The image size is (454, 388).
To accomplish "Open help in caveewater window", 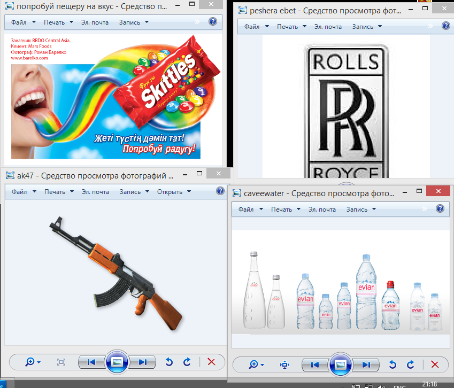I will pyautogui.click(x=440, y=208).
